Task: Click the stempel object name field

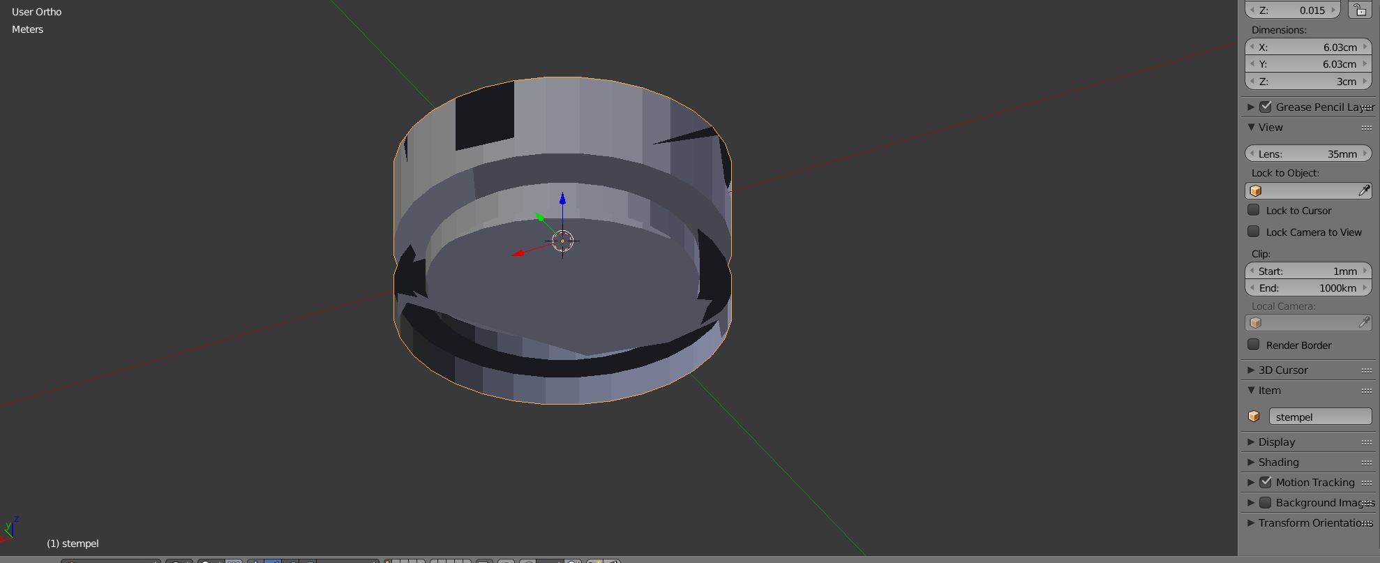Action: [1319, 416]
